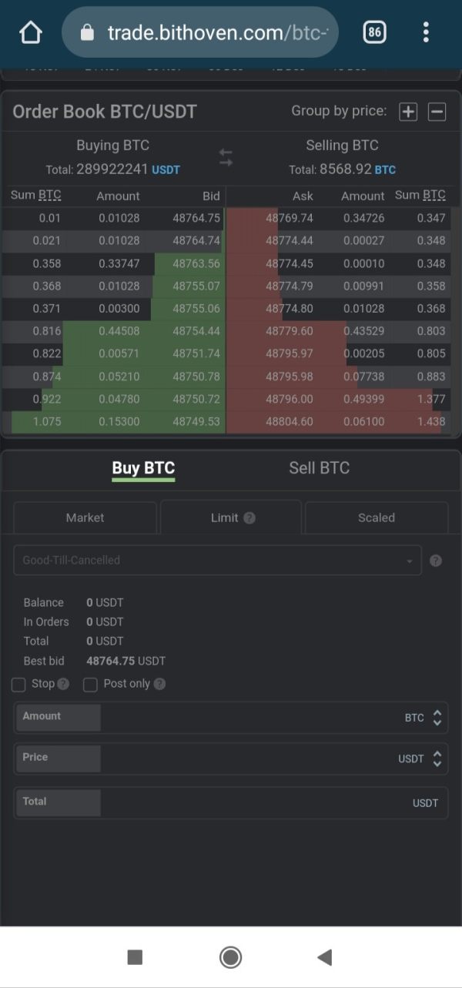
Task: Click the best bid price 48764.75 USDT
Action: click(x=126, y=661)
